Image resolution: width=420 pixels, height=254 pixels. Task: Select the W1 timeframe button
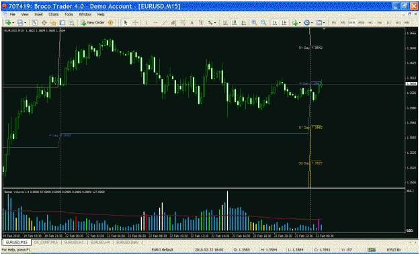pos(398,23)
